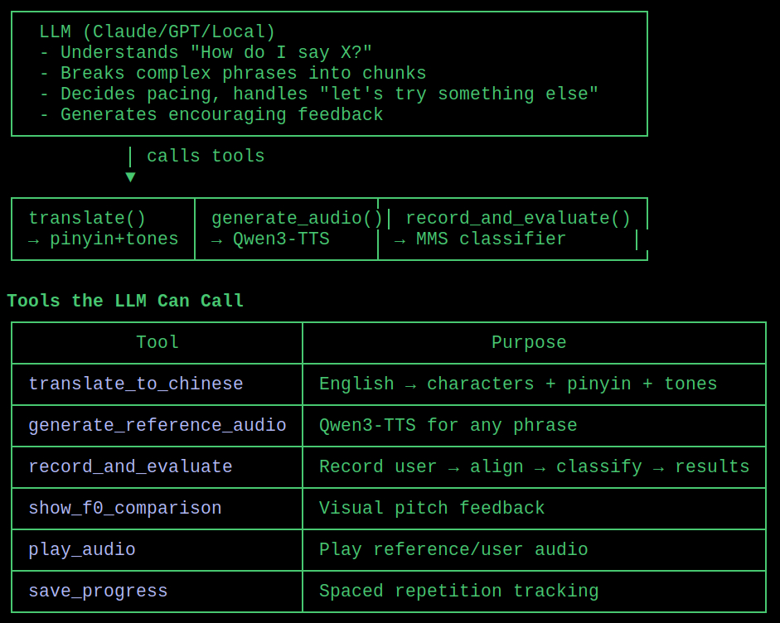The image size is (780, 623).
Task: Click the Tool column header
Action: [x=157, y=343]
